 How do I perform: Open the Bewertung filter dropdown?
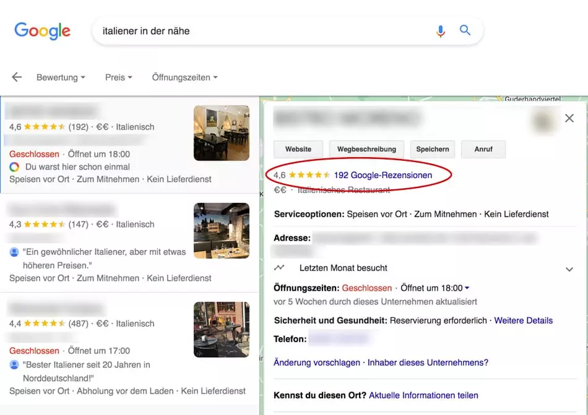pyautogui.click(x=61, y=77)
